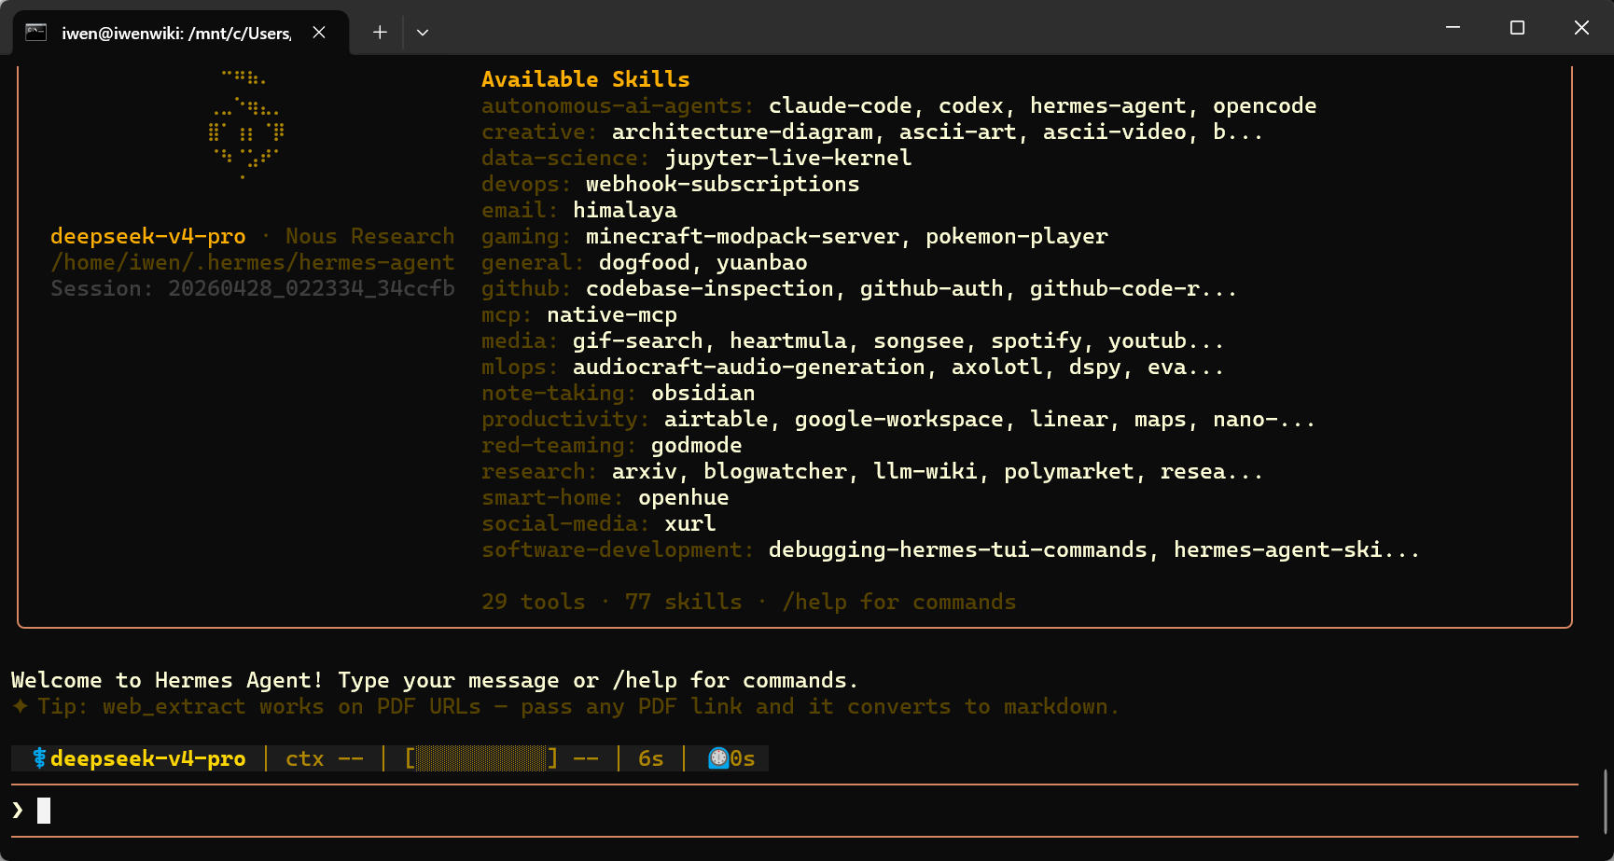This screenshot has width=1614, height=861.
Task: Click the caduceus icon in the status bar
Action: tap(39, 758)
